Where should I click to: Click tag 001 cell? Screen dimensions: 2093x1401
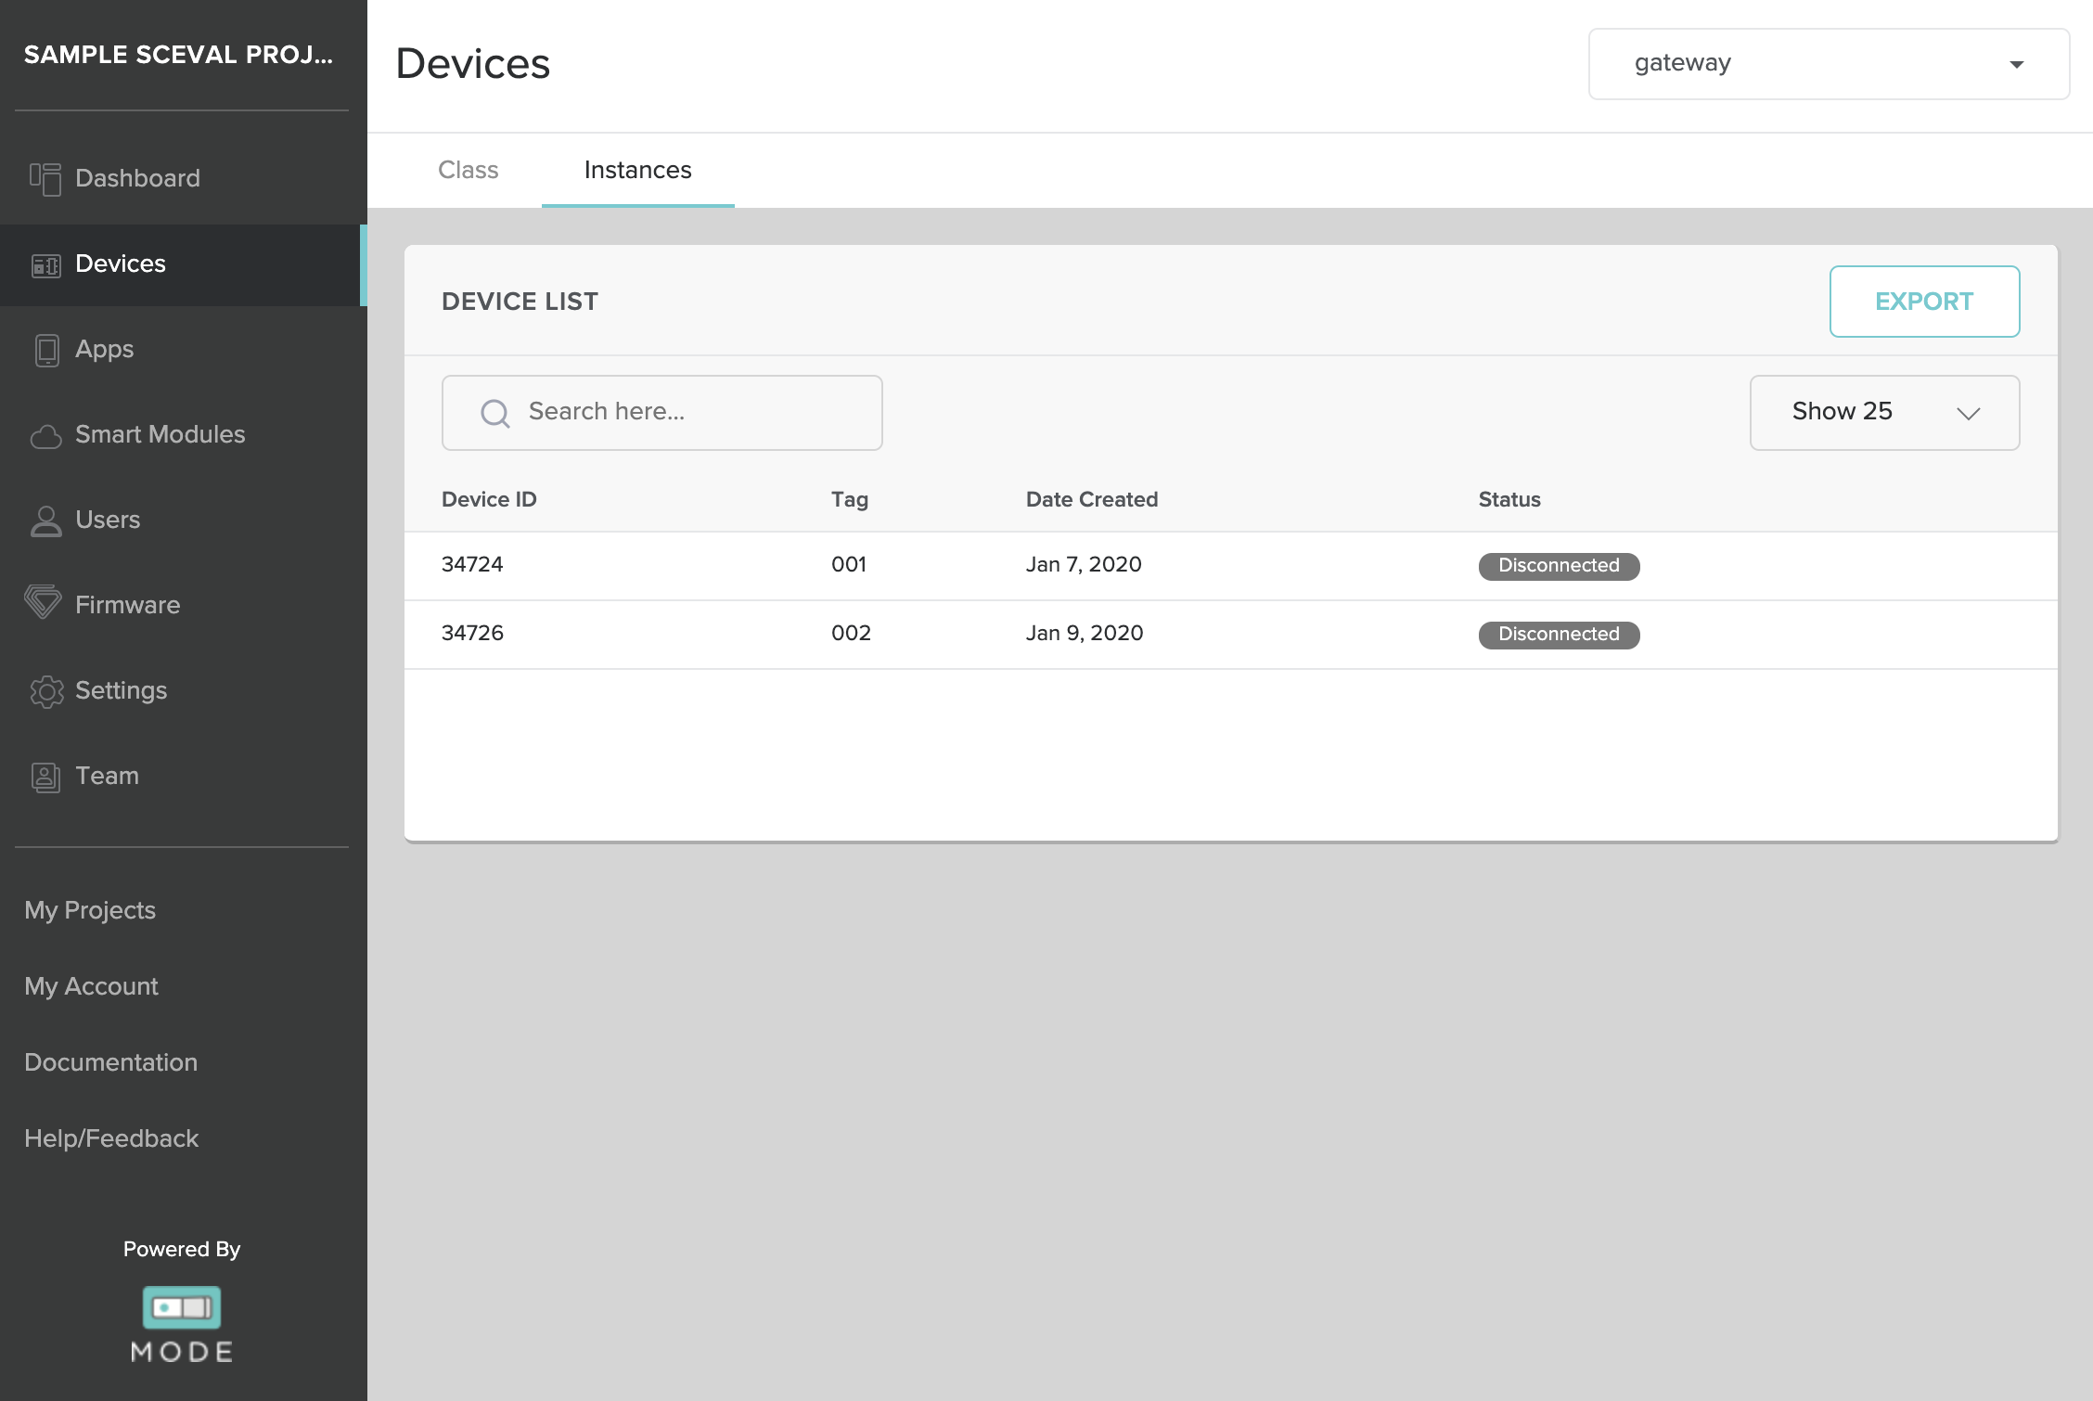[848, 564]
